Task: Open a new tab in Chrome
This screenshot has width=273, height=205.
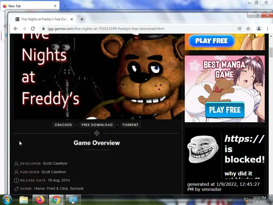Action: click(x=82, y=19)
